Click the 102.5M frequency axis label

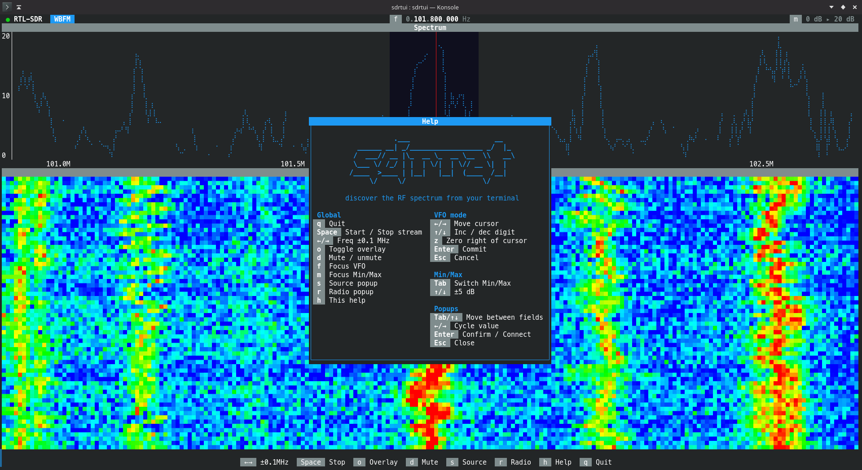coord(761,164)
